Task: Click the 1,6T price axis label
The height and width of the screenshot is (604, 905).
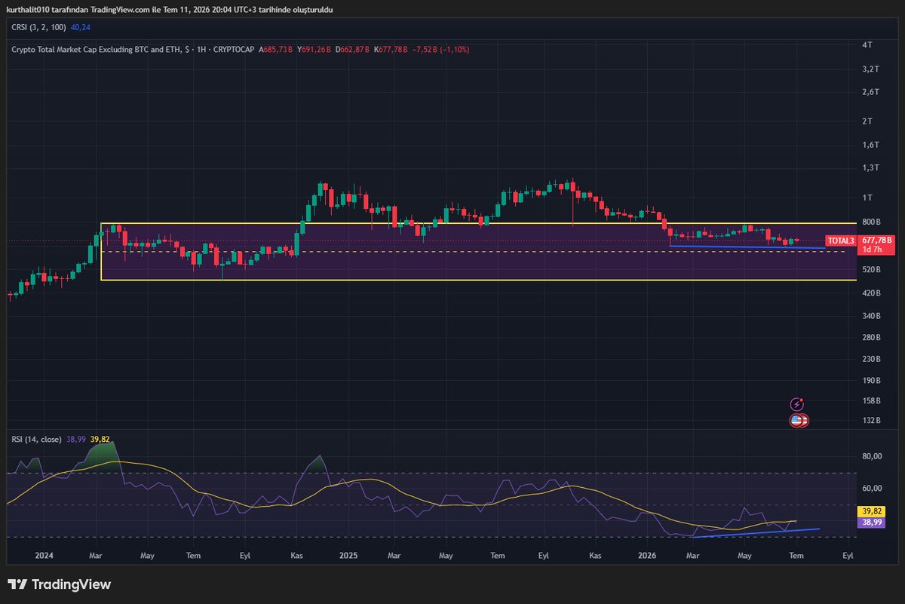Action: tap(871, 144)
